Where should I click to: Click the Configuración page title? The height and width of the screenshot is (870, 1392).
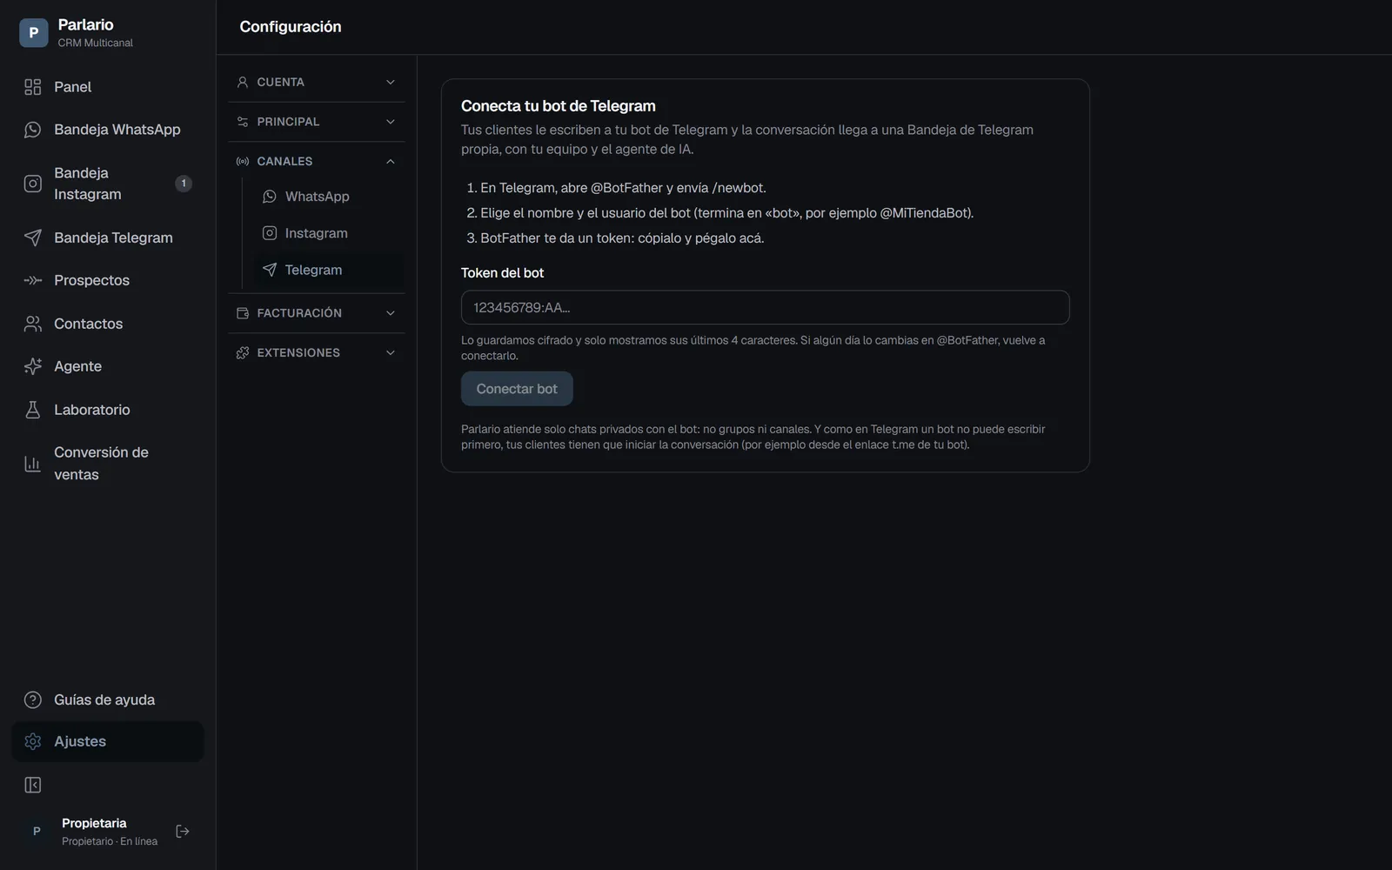291,27
